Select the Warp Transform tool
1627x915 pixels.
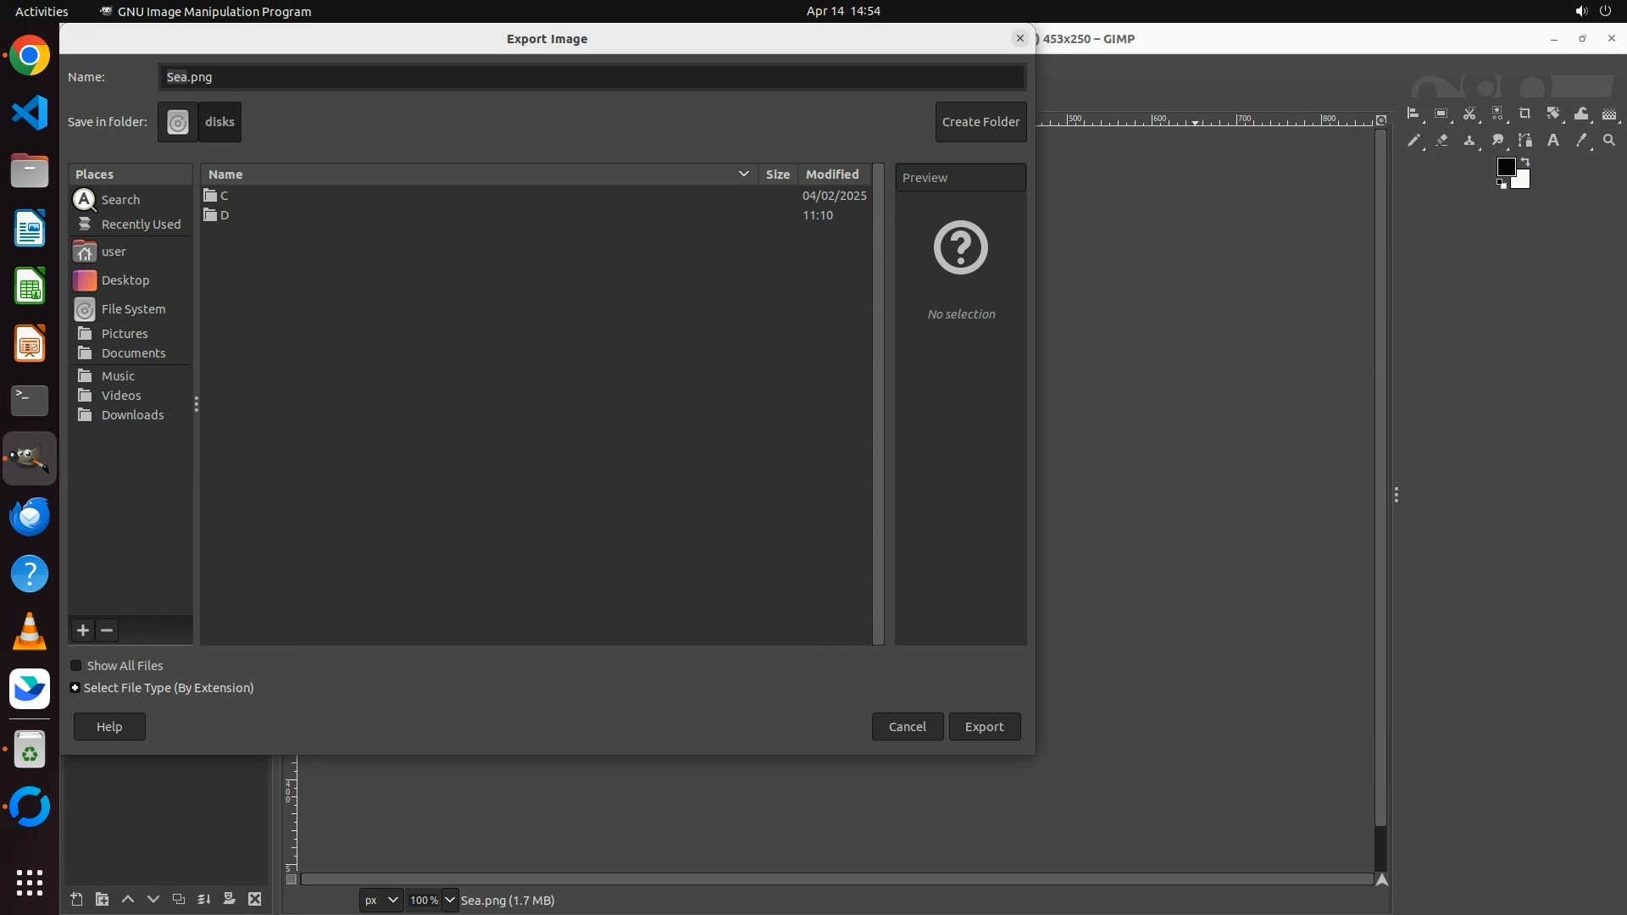[1581, 114]
